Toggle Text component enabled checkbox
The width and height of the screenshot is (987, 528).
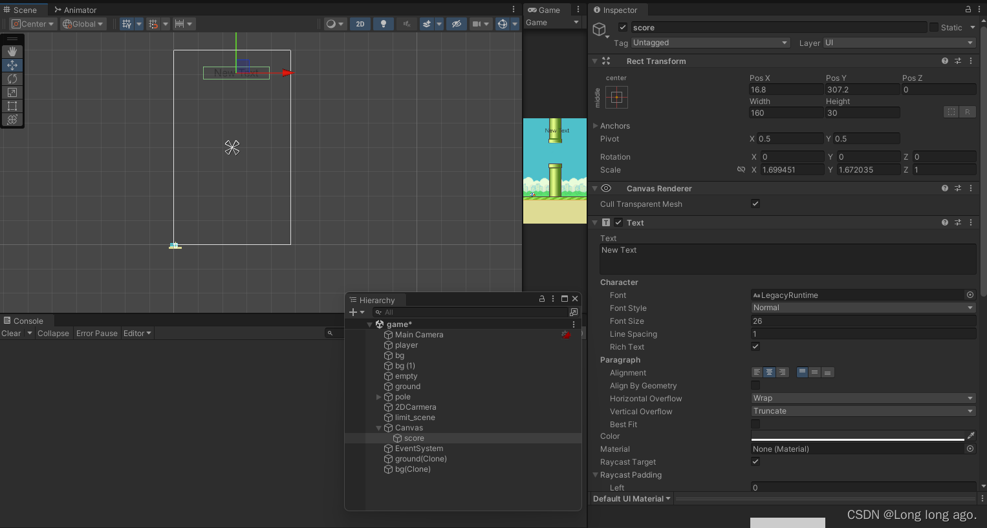(618, 222)
